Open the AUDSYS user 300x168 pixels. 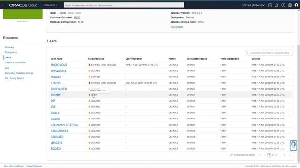click(x=56, y=77)
